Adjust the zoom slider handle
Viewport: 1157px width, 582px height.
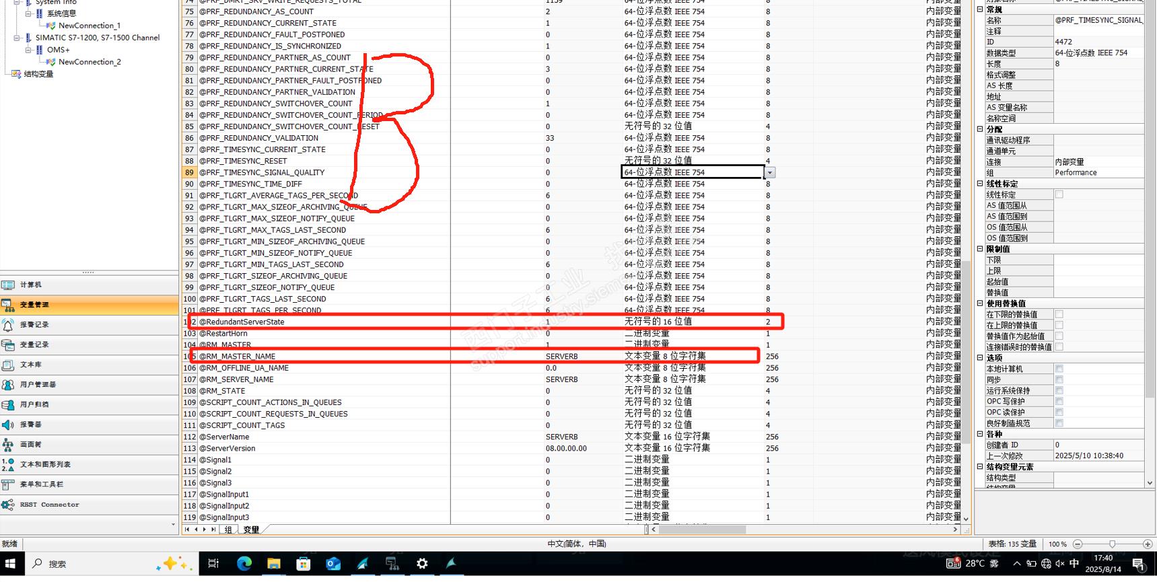point(1112,544)
